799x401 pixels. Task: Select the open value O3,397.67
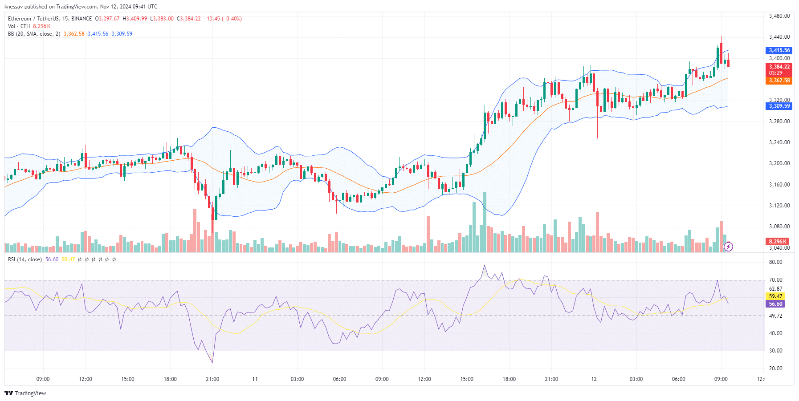[107, 19]
